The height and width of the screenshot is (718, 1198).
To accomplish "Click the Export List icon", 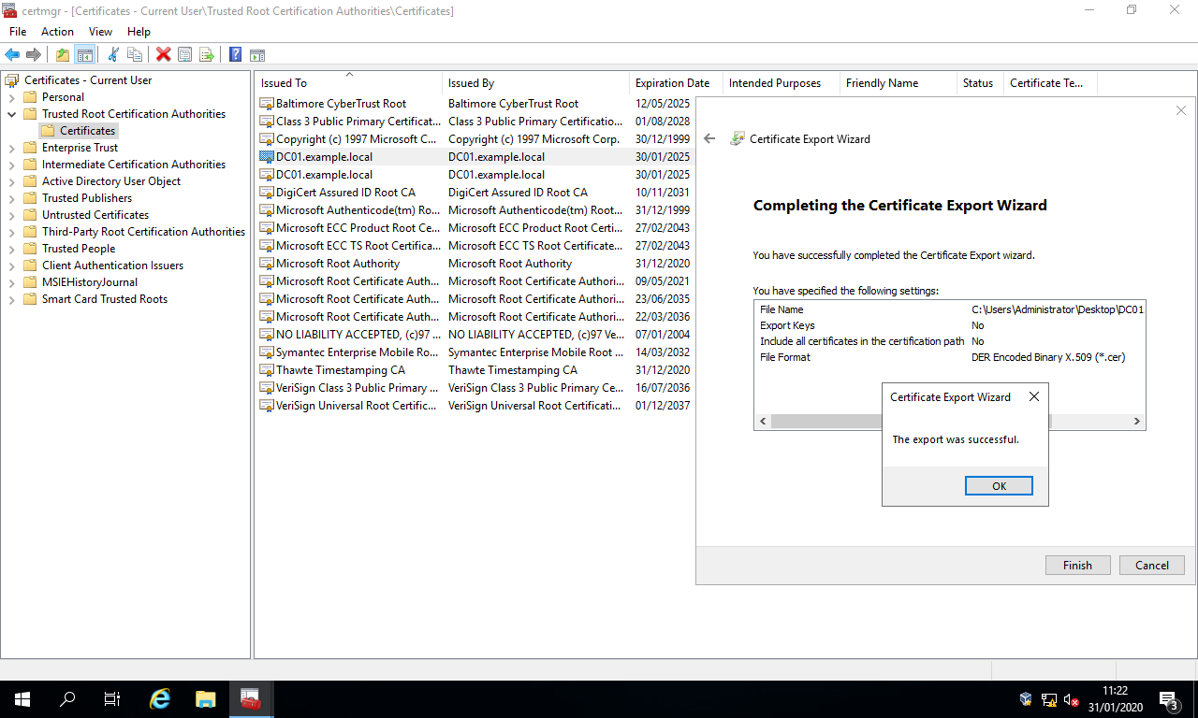I will pos(208,53).
